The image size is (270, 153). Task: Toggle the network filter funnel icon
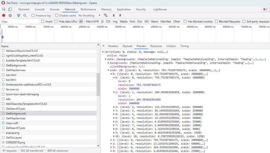coord(18,15)
